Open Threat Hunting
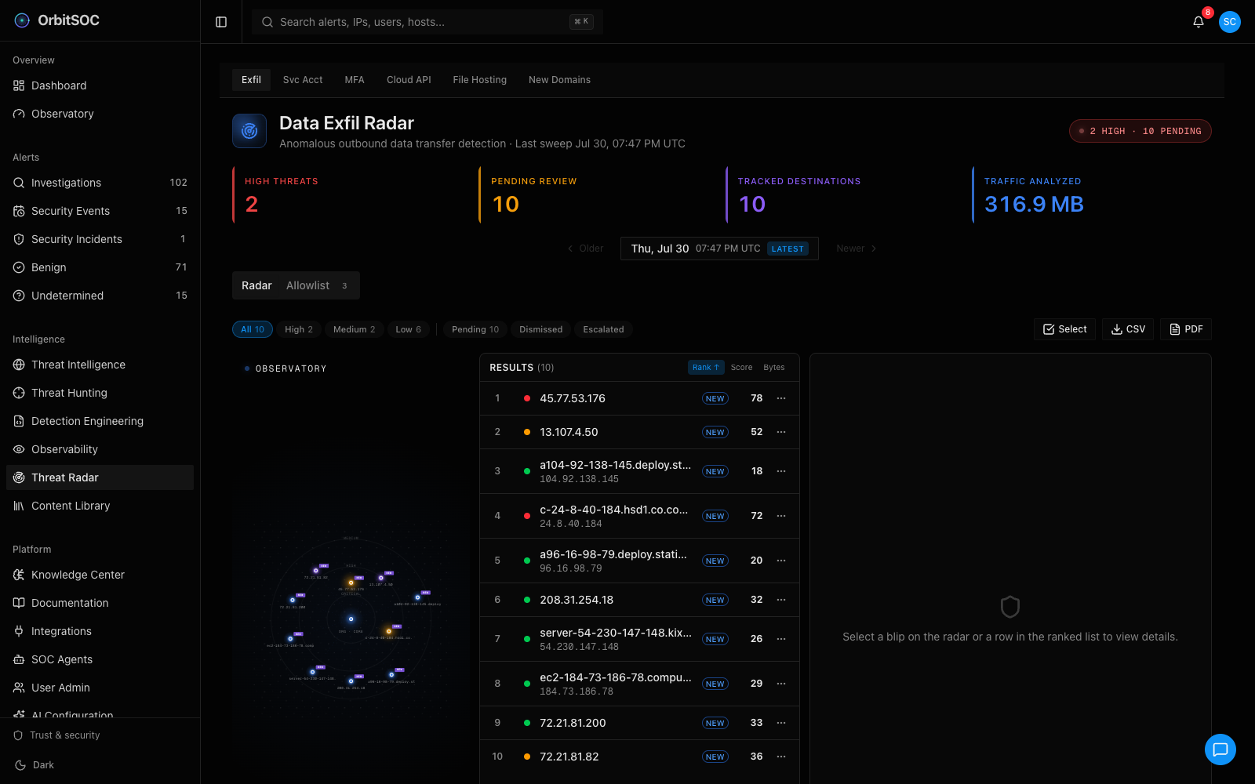 [x=100, y=393]
